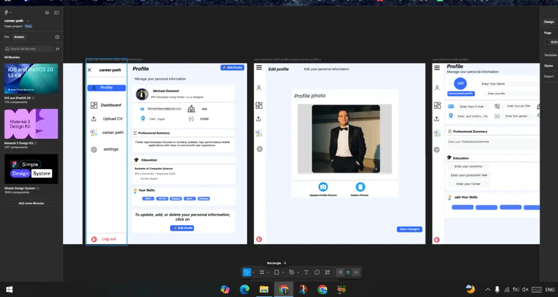Select the Michael Dawood avatar image
This screenshot has width=558, height=297.
pyautogui.click(x=142, y=94)
